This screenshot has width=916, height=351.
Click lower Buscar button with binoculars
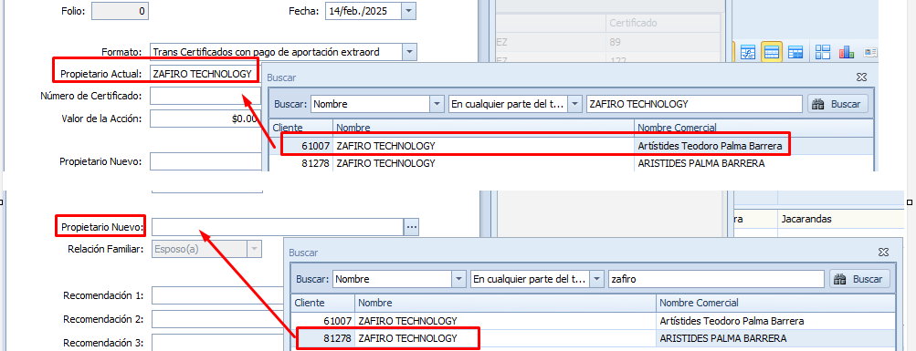[x=860, y=279]
